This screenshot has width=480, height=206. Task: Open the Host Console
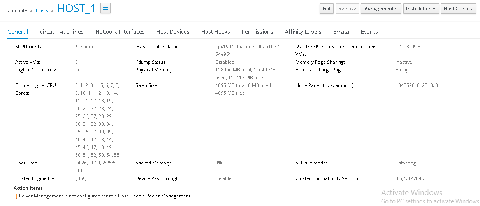coord(458,9)
